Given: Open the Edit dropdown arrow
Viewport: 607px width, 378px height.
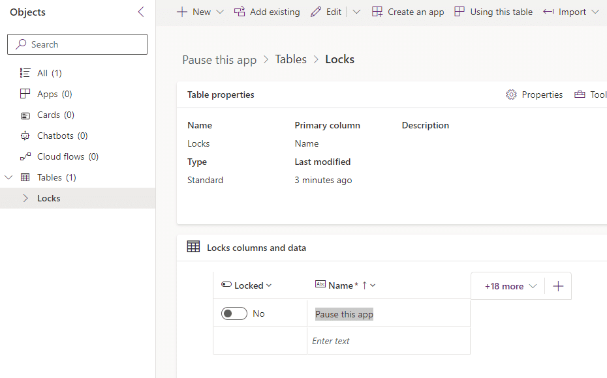Looking at the screenshot, I should (356, 12).
